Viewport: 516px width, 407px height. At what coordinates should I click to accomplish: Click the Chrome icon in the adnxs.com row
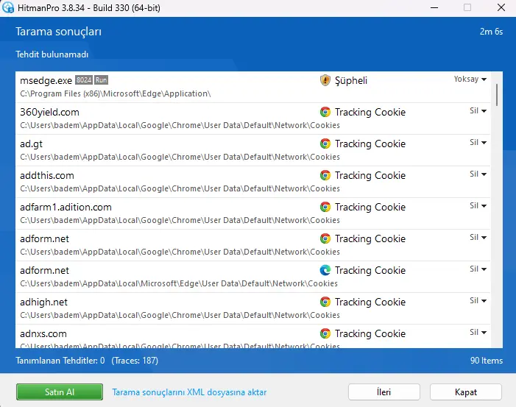pyautogui.click(x=325, y=333)
